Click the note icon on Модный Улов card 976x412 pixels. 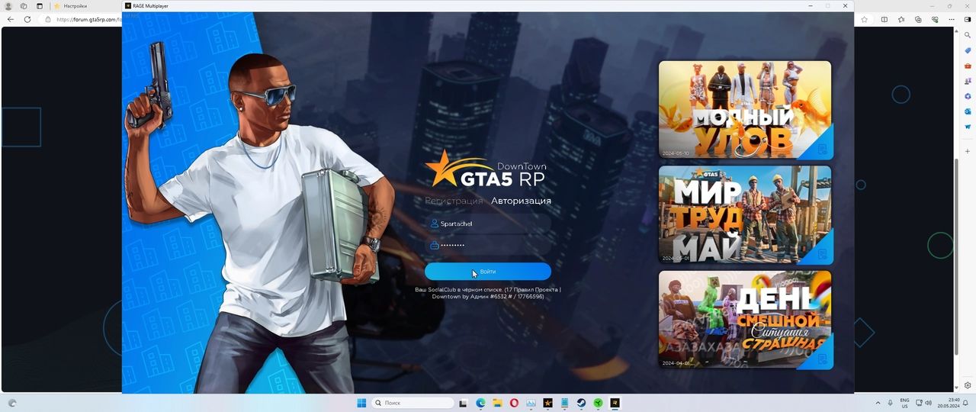tap(823, 149)
